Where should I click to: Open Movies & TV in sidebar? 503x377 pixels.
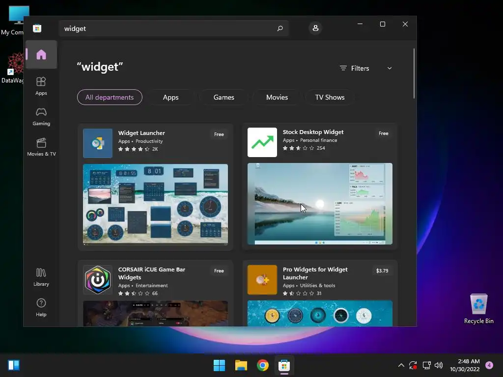click(x=41, y=147)
